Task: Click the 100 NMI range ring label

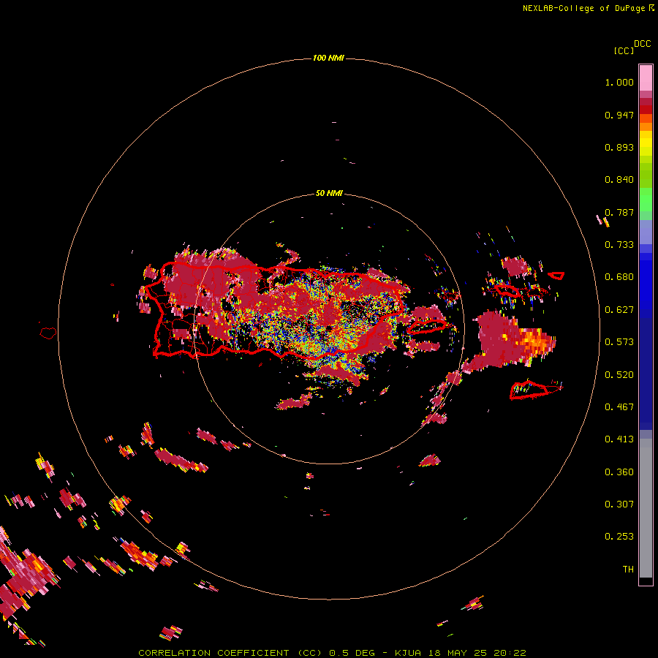Action: (x=328, y=58)
